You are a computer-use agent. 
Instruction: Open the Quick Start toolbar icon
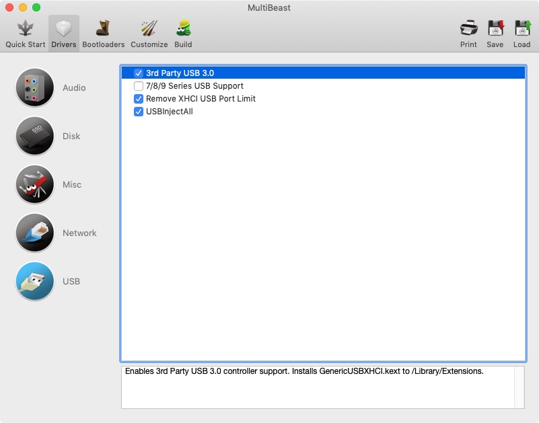click(25, 28)
